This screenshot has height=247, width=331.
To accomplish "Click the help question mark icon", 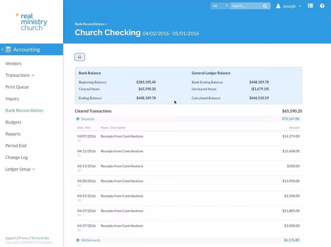I will click(322, 6).
